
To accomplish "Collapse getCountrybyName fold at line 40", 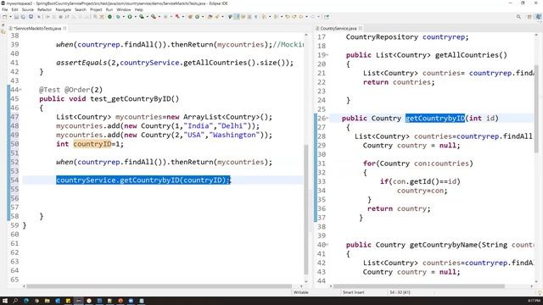I will tap(327, 245).
